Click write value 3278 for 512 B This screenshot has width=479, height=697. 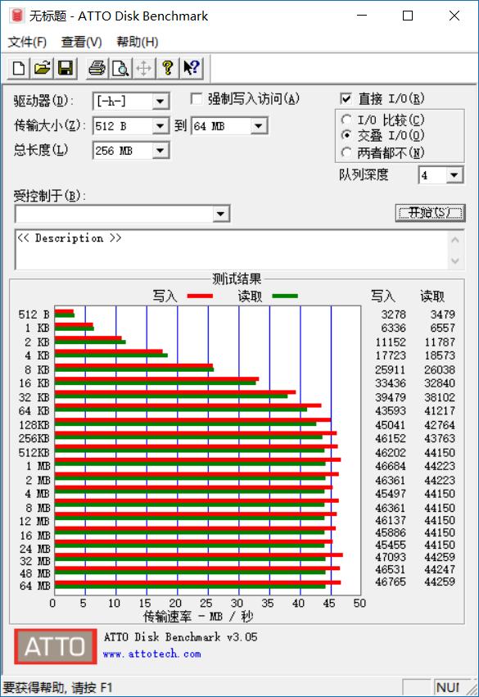coord(393,315)
